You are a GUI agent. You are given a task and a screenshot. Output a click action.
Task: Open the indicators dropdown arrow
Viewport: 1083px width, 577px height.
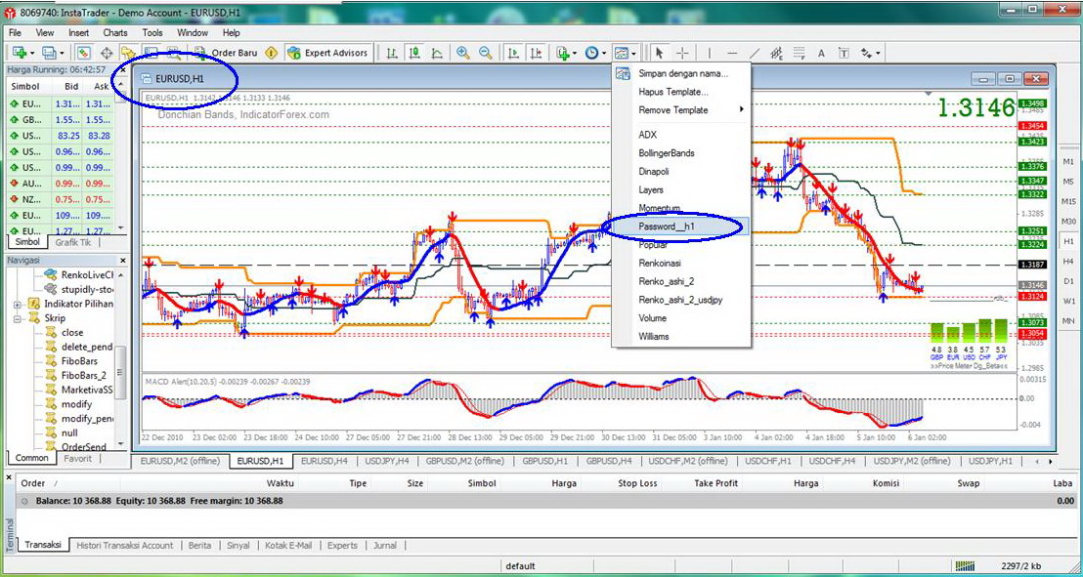575,53
